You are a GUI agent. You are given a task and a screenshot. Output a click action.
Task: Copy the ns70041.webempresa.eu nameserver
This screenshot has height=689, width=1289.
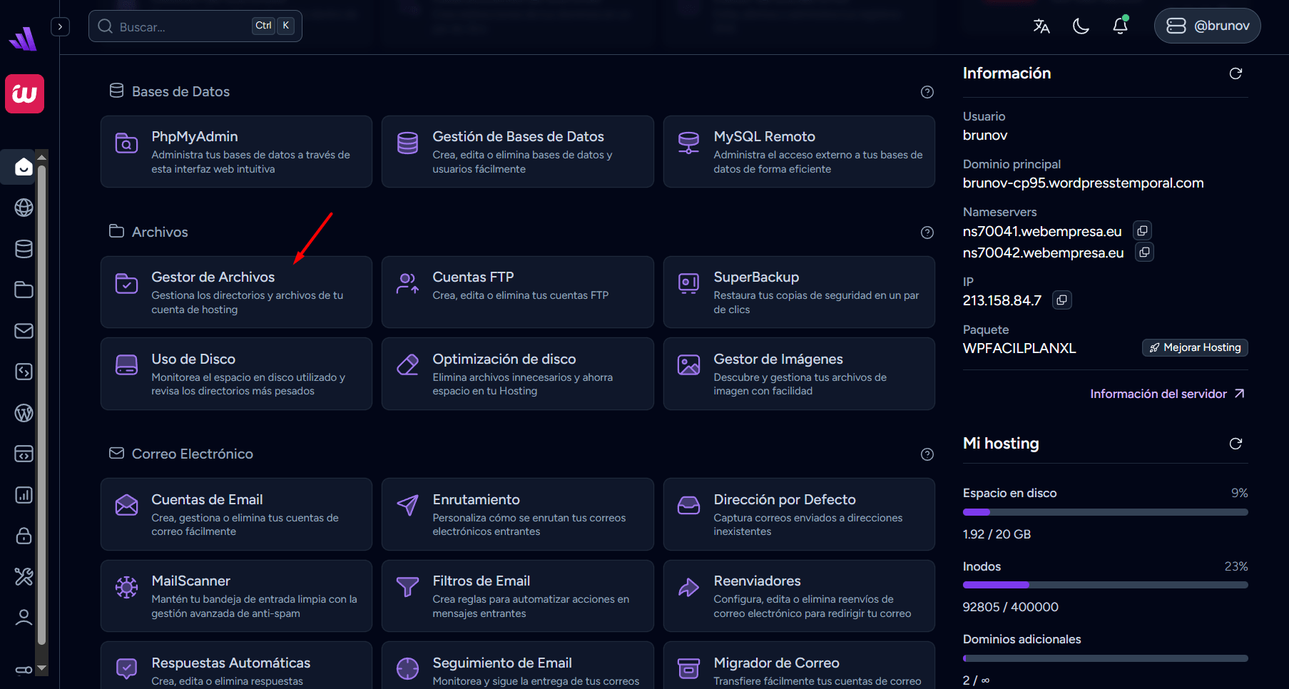(1142, 231)
